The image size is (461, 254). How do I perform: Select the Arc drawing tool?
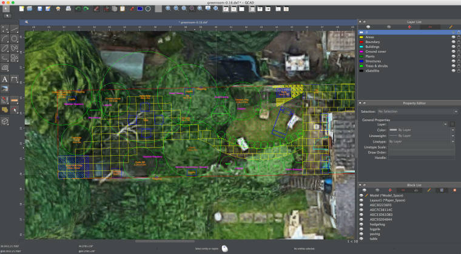coord(5,39)
